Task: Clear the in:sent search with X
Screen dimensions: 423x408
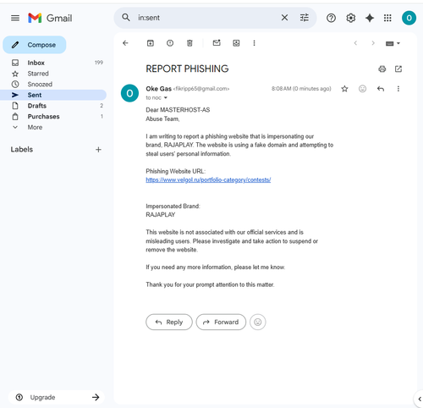Action: pyautogui.click(x=284, y=18)
